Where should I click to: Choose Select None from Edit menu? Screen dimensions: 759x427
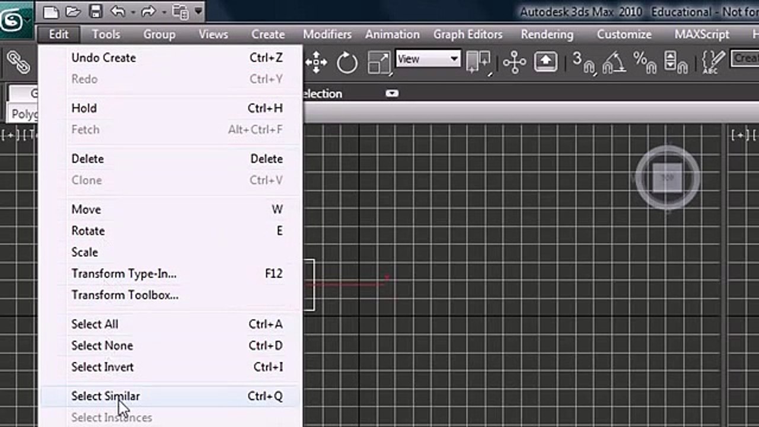click(x=171, y=345)
